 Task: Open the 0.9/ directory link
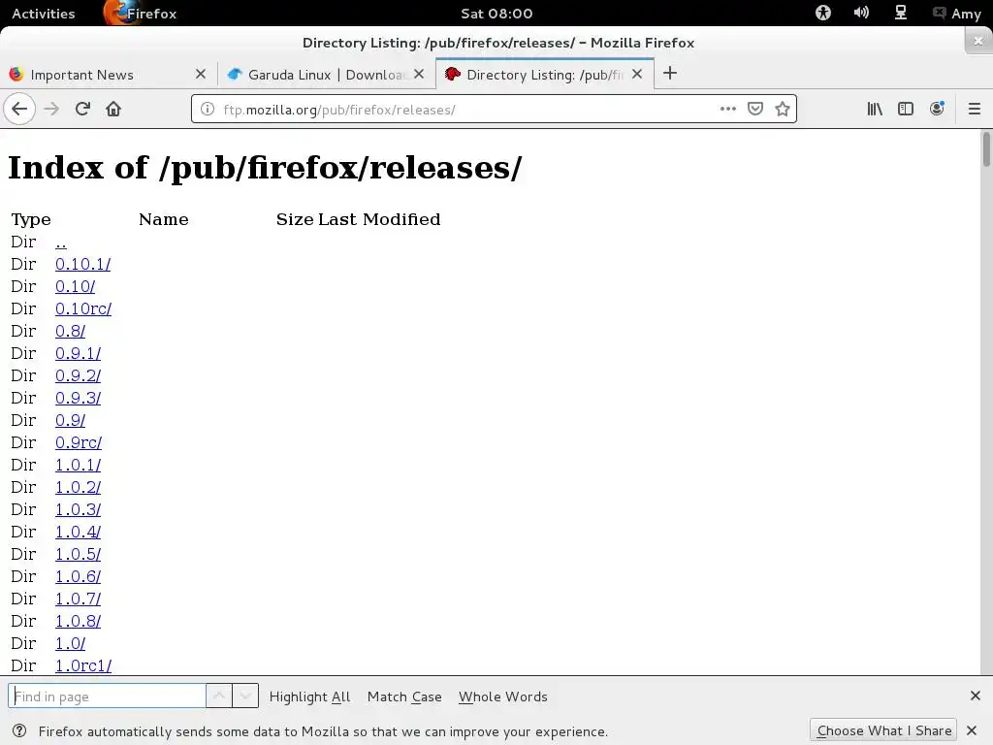point(70,420)
